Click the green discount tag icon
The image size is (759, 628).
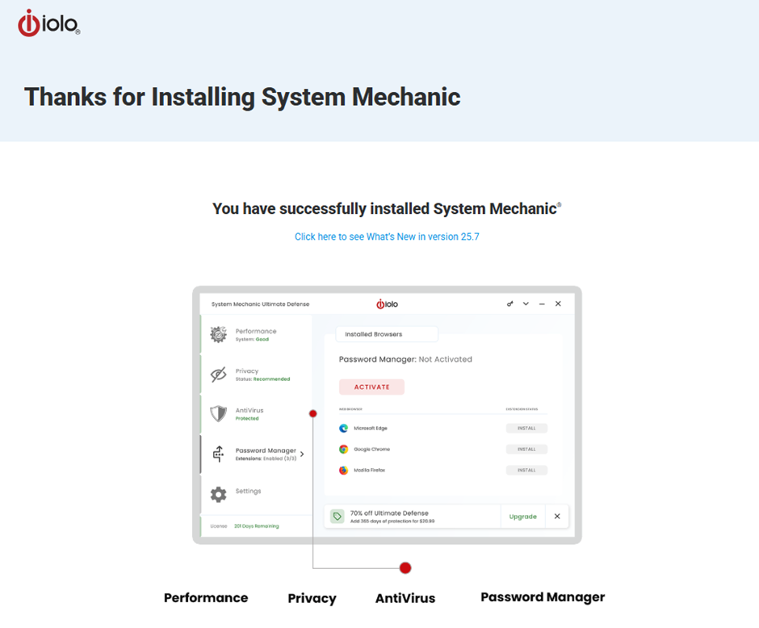pyautogui.click(x=337, y=516)
